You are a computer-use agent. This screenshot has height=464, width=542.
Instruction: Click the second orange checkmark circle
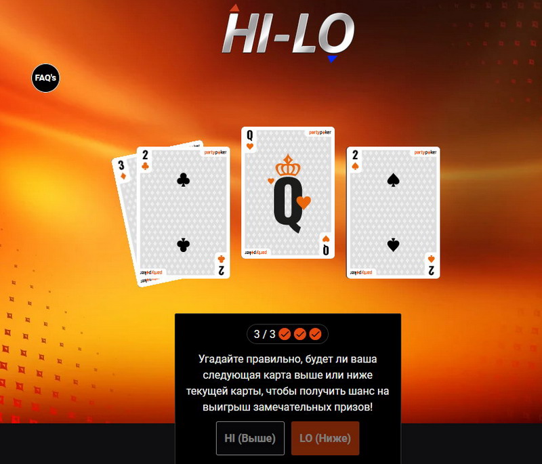[300, 334]
